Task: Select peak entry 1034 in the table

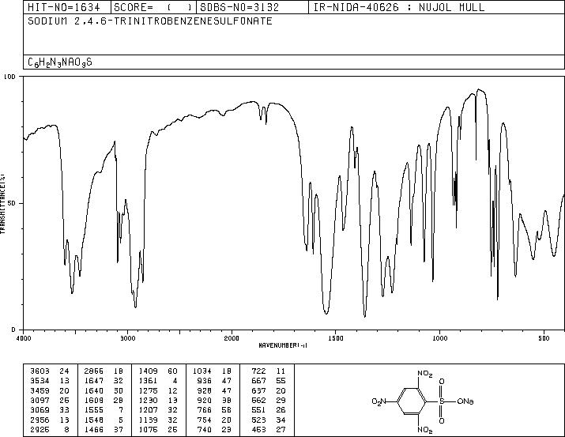Action: click(x=212, y=371)
